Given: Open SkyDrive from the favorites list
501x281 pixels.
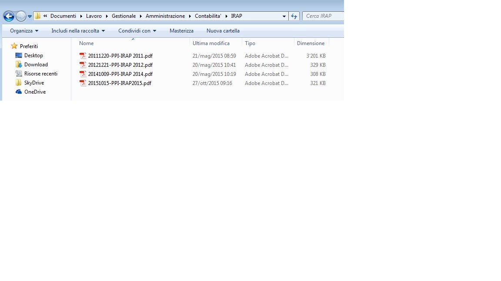Looking at the screenshot, I should coord(34,83).
